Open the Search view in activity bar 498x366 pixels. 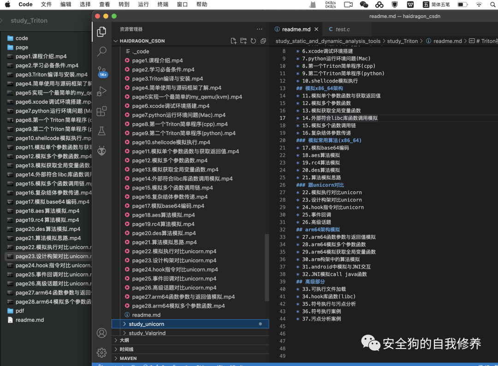point(101,51)
